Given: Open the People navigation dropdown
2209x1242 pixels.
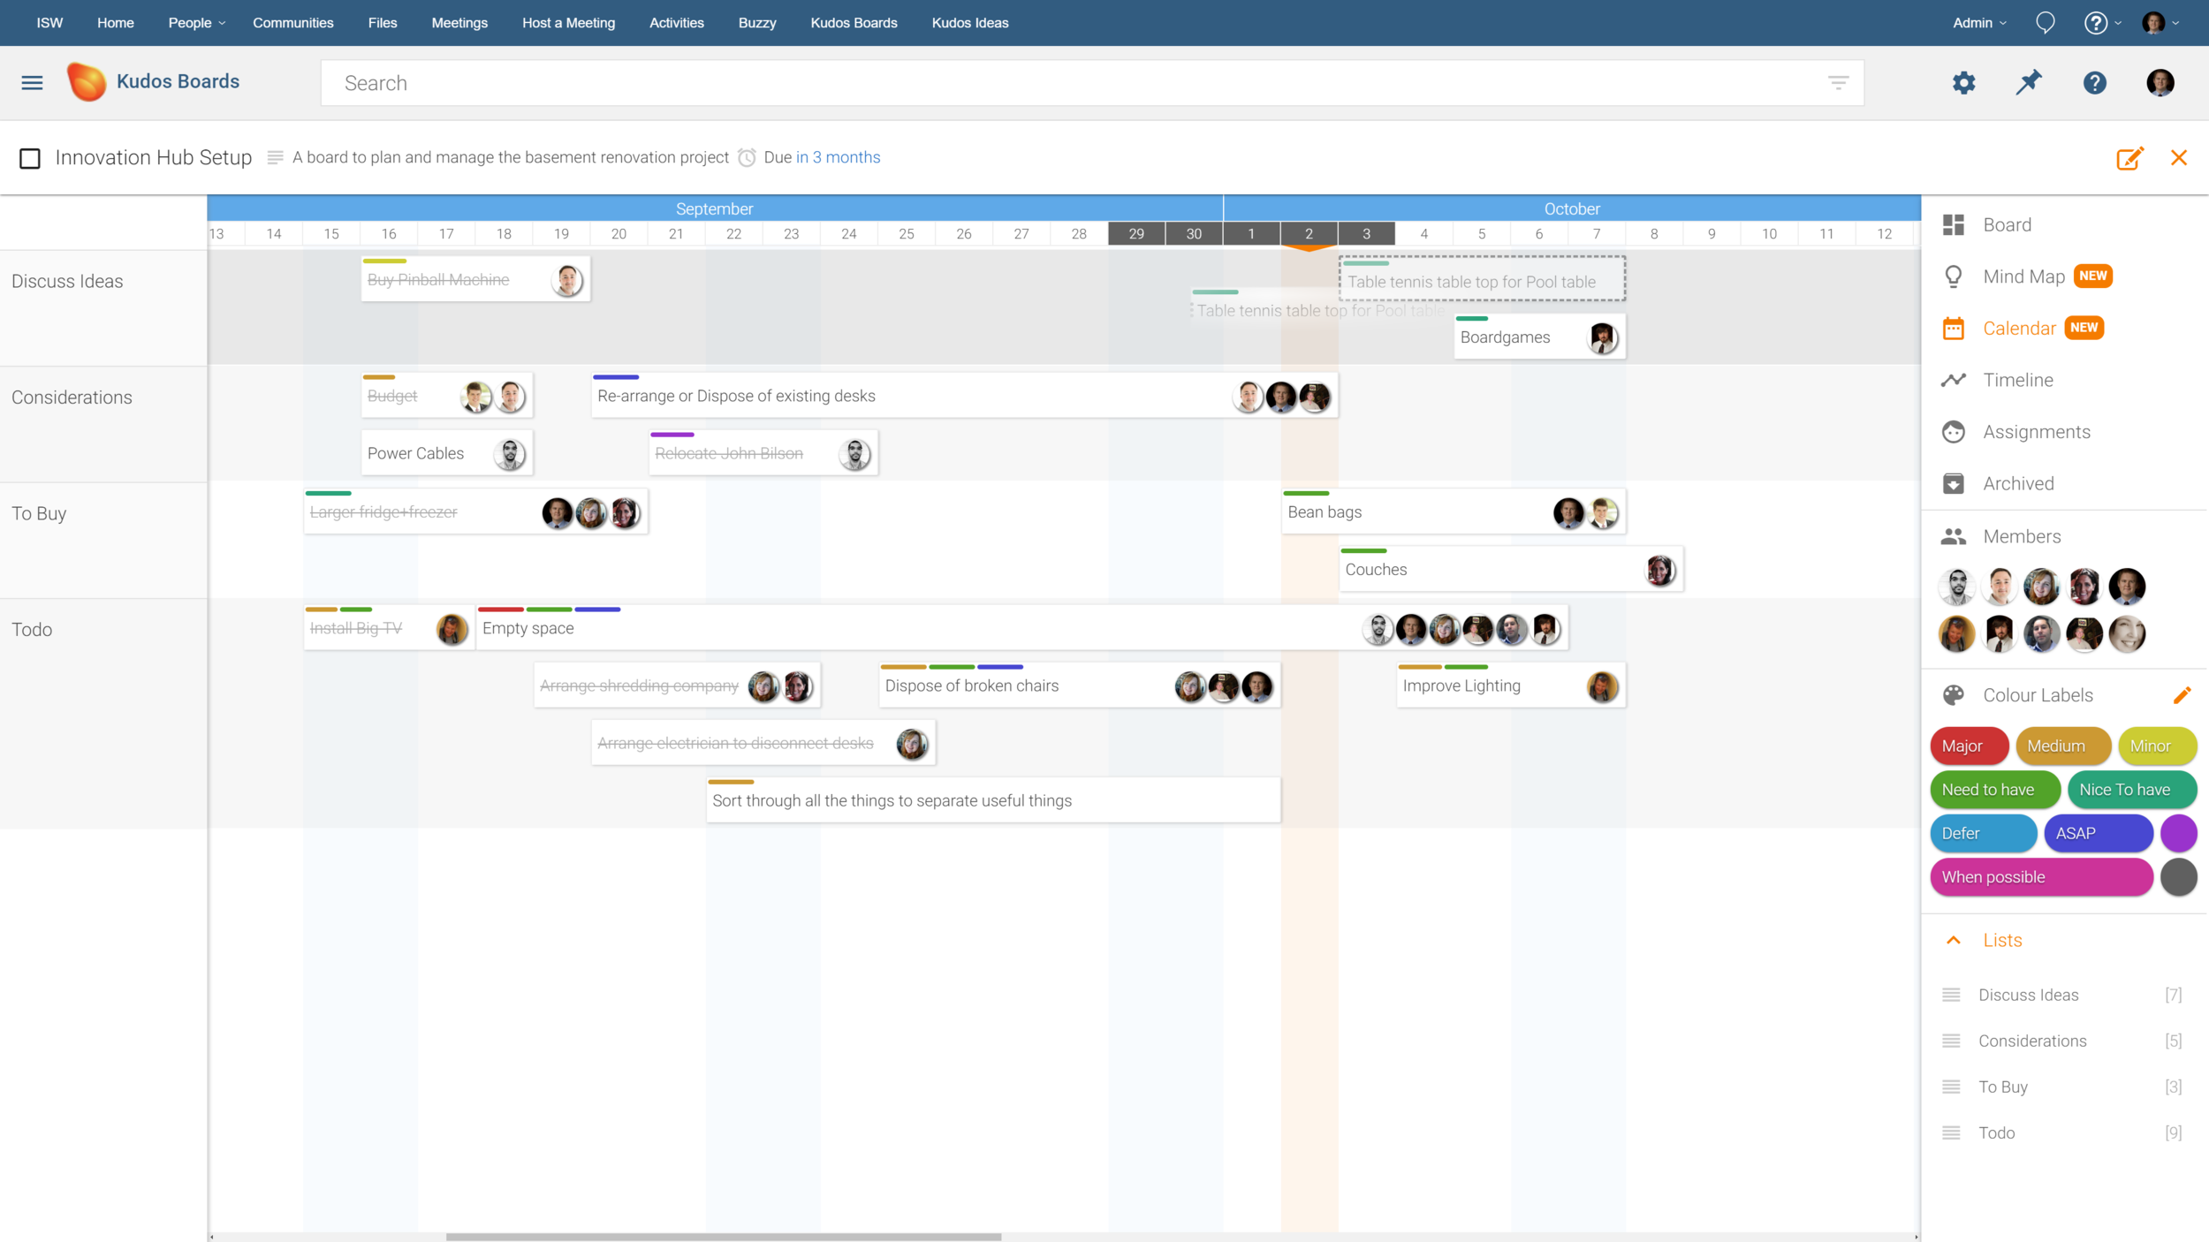Looking at the screenshot, I should click(194, 22).
